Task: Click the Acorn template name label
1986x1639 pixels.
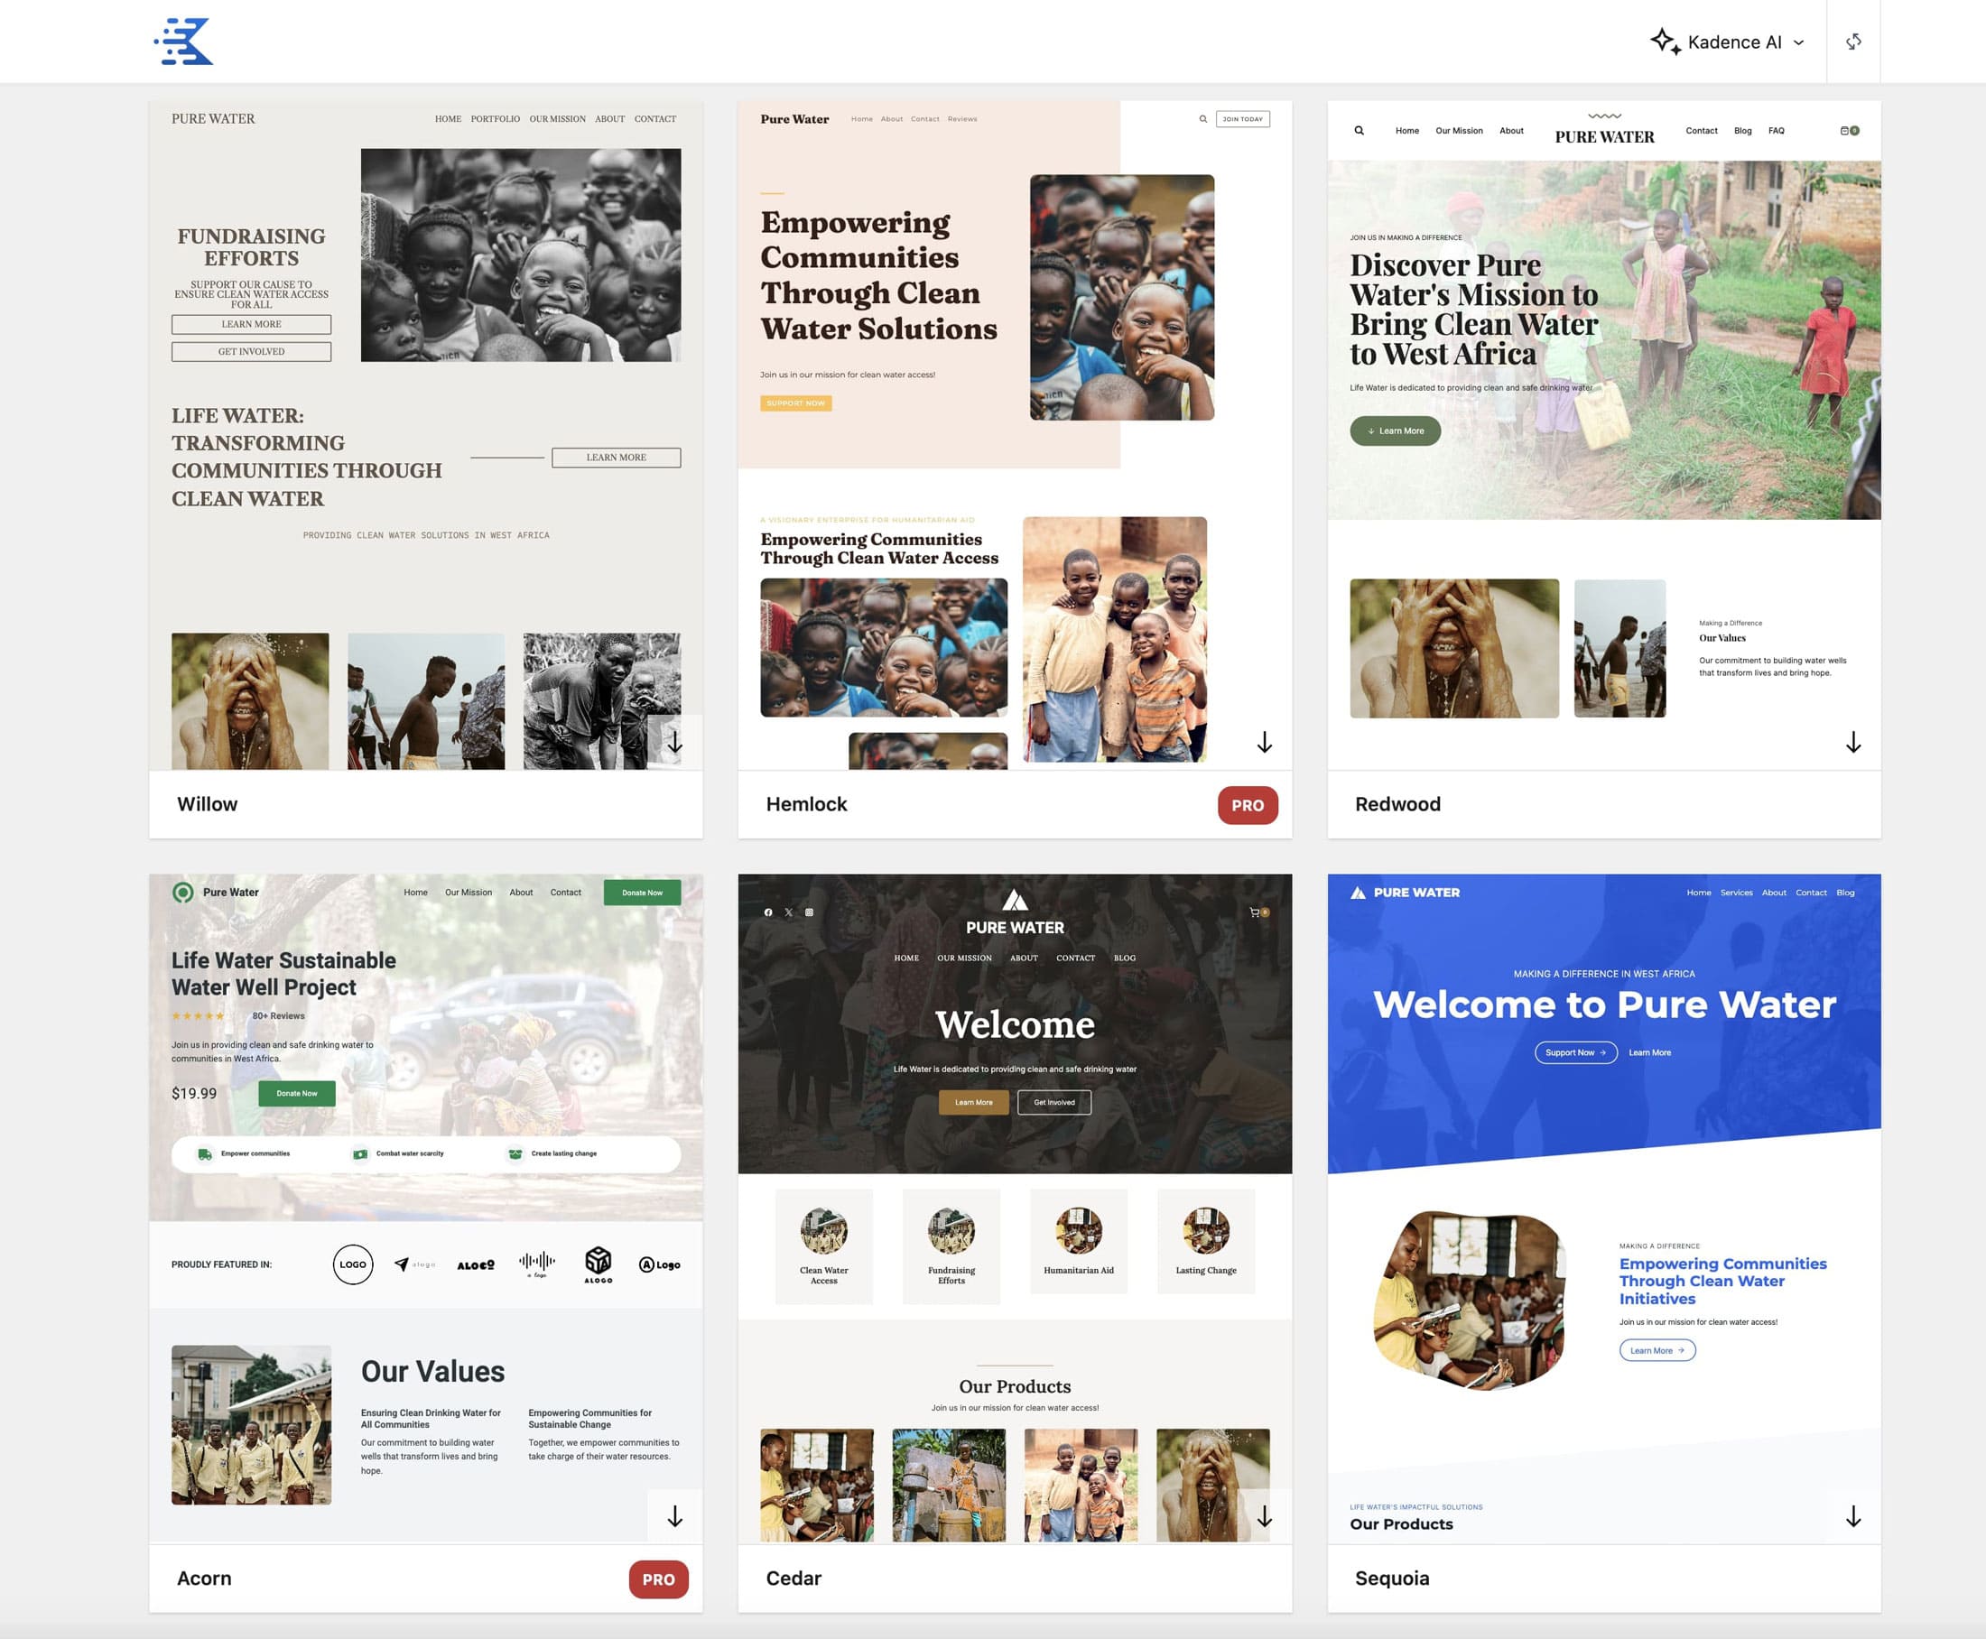Action: [x=204, y=1579]
